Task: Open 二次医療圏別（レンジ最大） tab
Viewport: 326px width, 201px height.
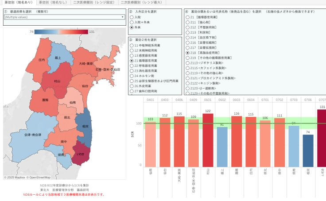Action: tap(142, 2)
